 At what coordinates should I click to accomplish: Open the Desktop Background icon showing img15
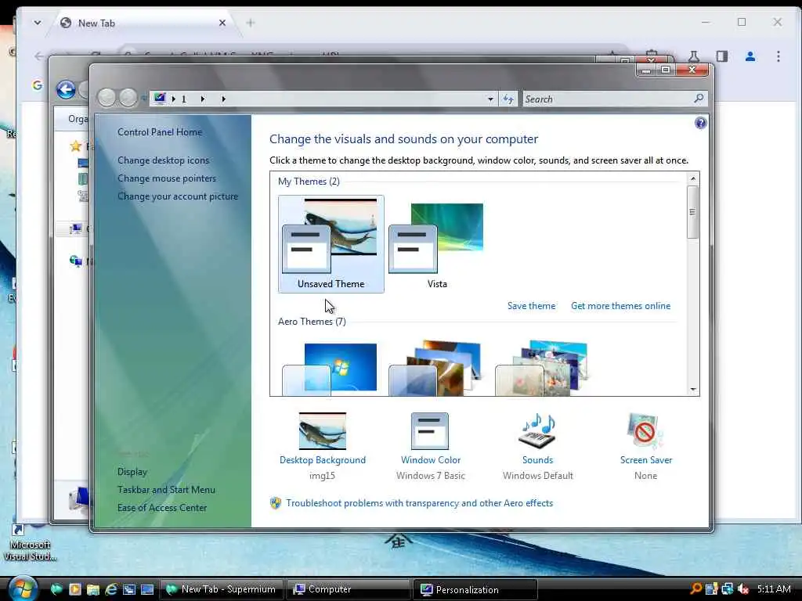322,431
